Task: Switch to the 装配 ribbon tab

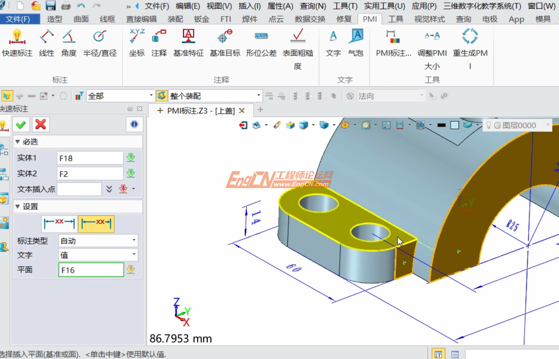Action: click(x=175, y=19)
